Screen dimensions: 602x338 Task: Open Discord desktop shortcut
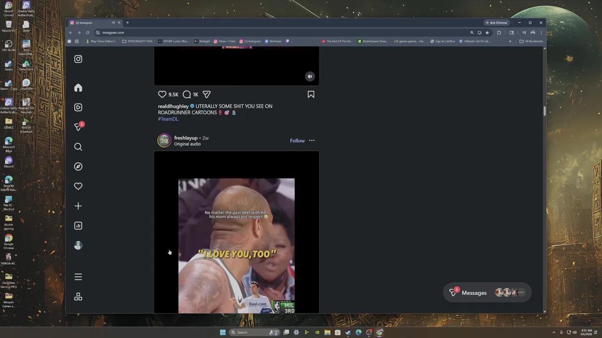[8, 162]
